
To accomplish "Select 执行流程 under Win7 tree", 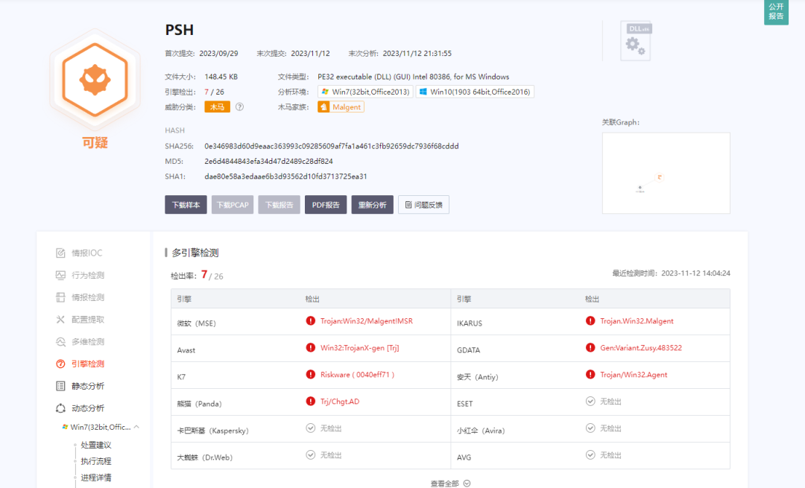I will tap(96, 461).
